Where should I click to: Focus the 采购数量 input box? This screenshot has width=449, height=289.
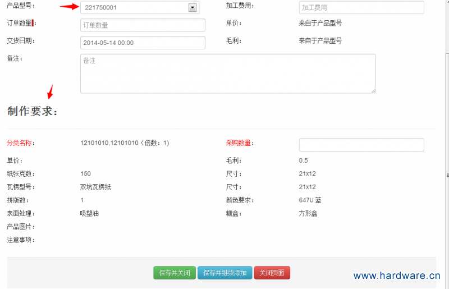click(x=361, y=145)
